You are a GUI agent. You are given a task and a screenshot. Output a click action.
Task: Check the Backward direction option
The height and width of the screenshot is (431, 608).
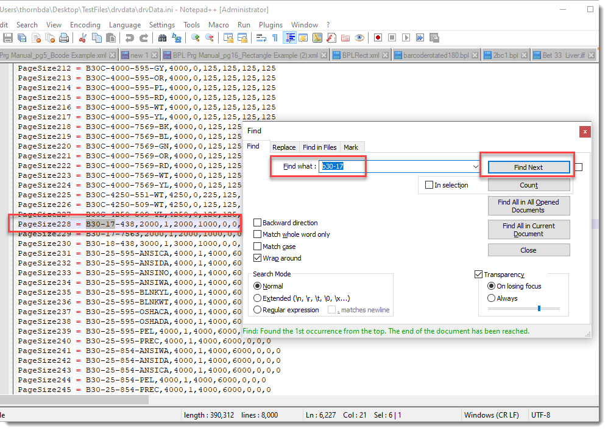258,223
